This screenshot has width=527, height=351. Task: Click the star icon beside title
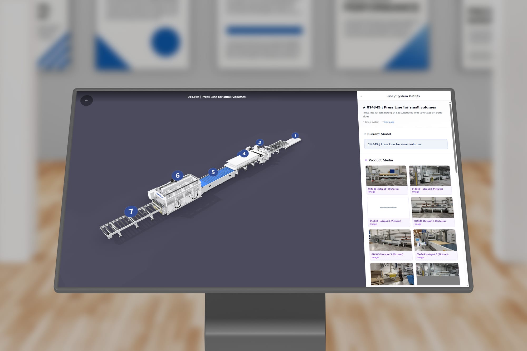[364, 107]
